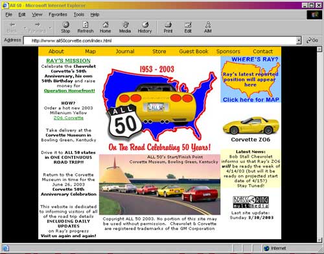Open the Back button history dropdown
This screenshot has height=254, width=324.
25,28
